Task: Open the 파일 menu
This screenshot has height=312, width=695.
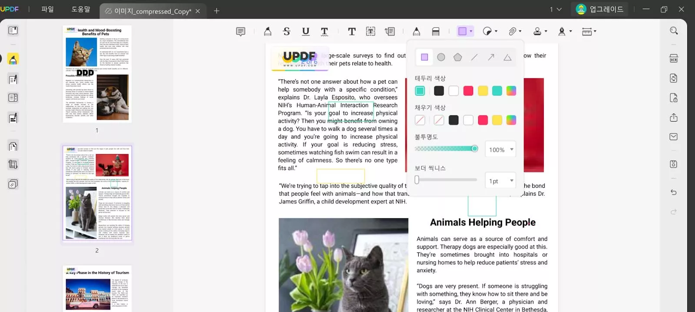Action: coord(47,9)
